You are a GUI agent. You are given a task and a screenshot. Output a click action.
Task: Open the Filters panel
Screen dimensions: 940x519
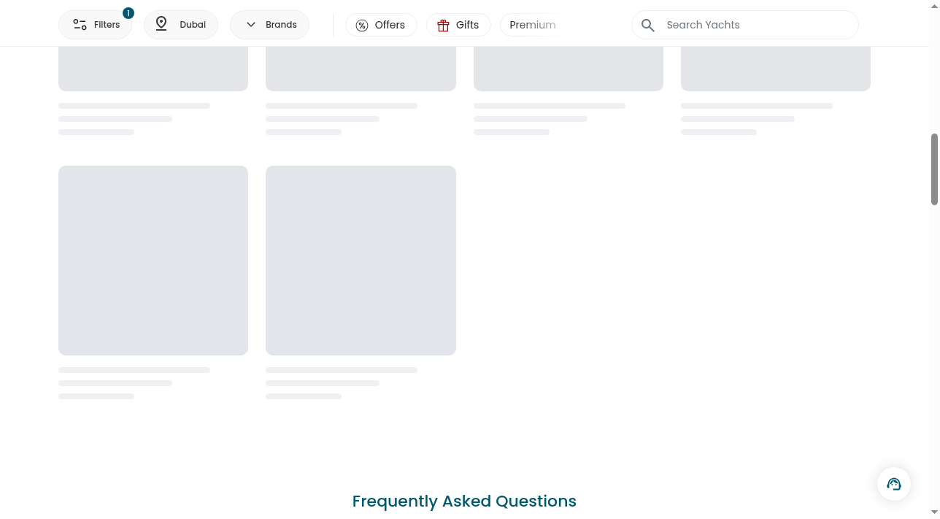(95, 25)
